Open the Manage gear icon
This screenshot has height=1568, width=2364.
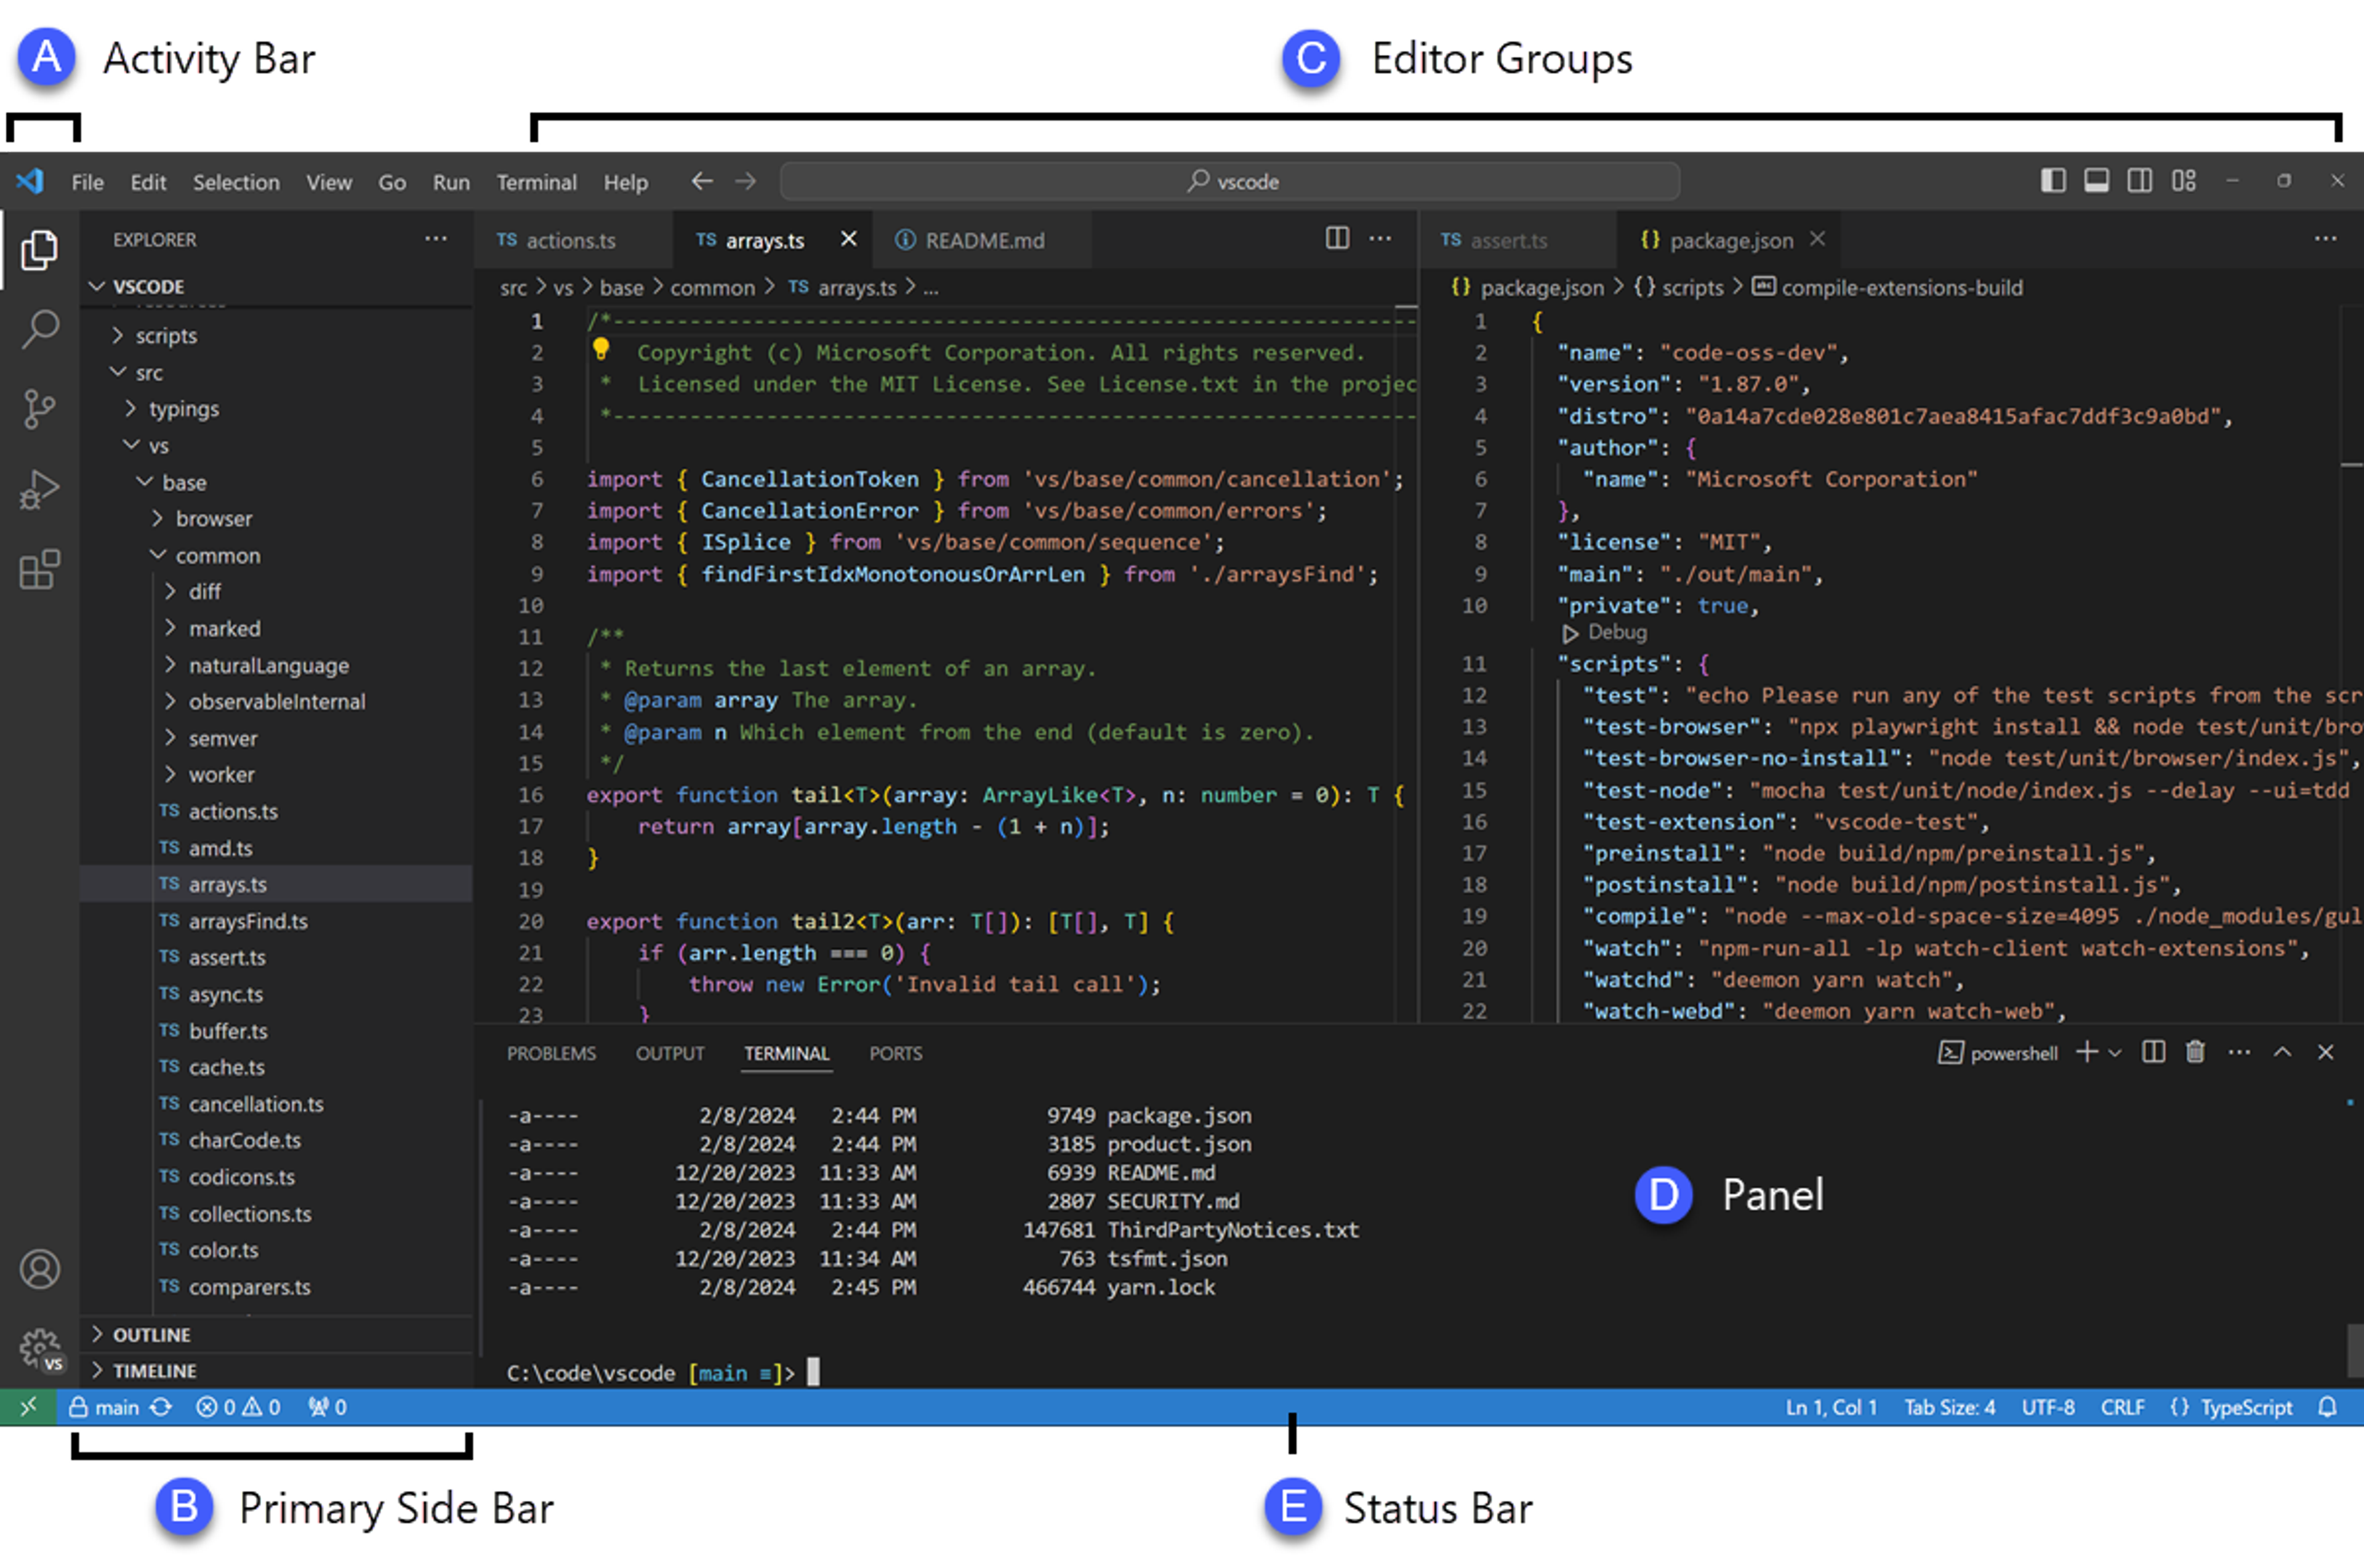40,1347
